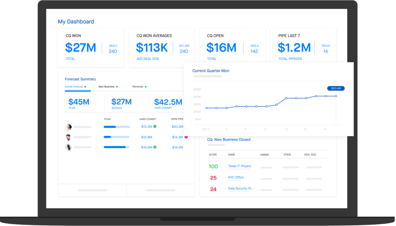Open the NYC Office deal link
This screenshot has height=226, width=396.
(236, 177)
